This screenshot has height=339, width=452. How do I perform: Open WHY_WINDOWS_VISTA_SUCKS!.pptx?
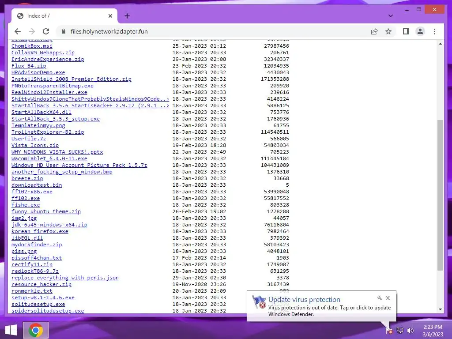click(x=57, y=152)
